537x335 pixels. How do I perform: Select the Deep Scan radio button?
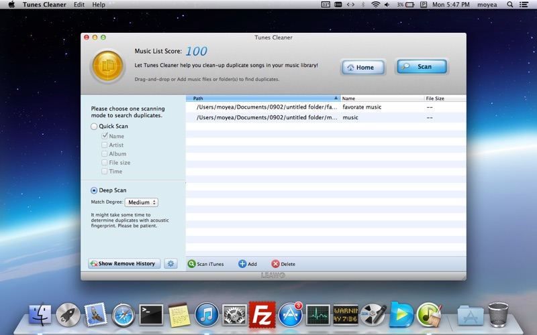click(x=94, y=190)
